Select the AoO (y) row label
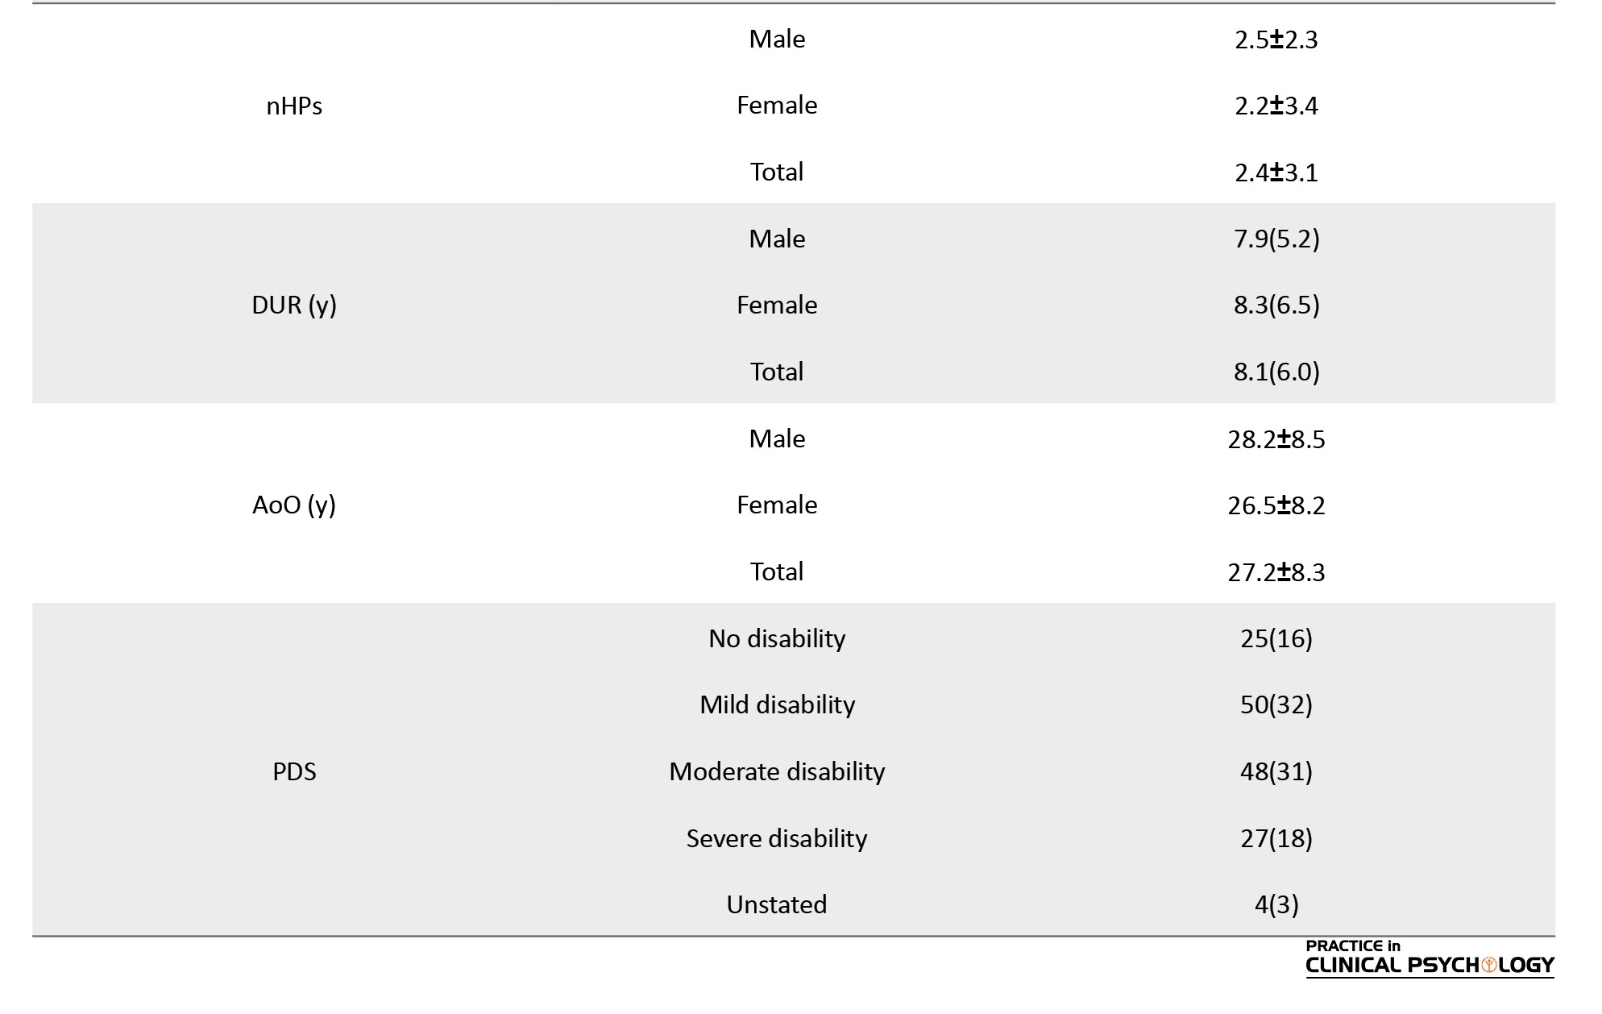 point(294,505)
